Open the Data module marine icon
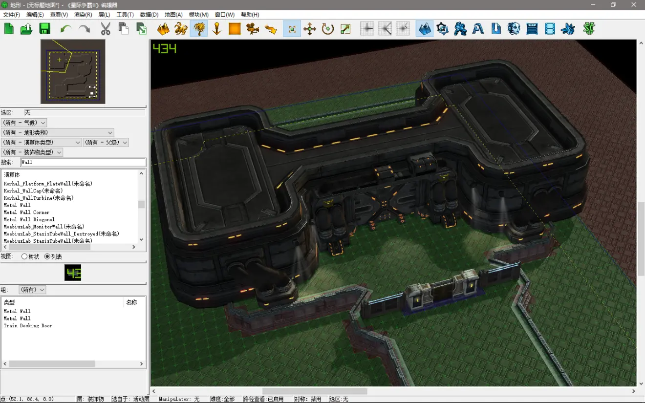The height and width of the screenshot is (403, 645). pyautogui.click(x=460, y=29)
